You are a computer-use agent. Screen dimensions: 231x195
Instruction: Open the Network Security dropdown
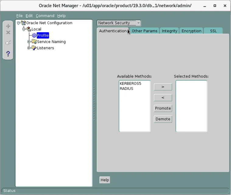pos(119,23)
